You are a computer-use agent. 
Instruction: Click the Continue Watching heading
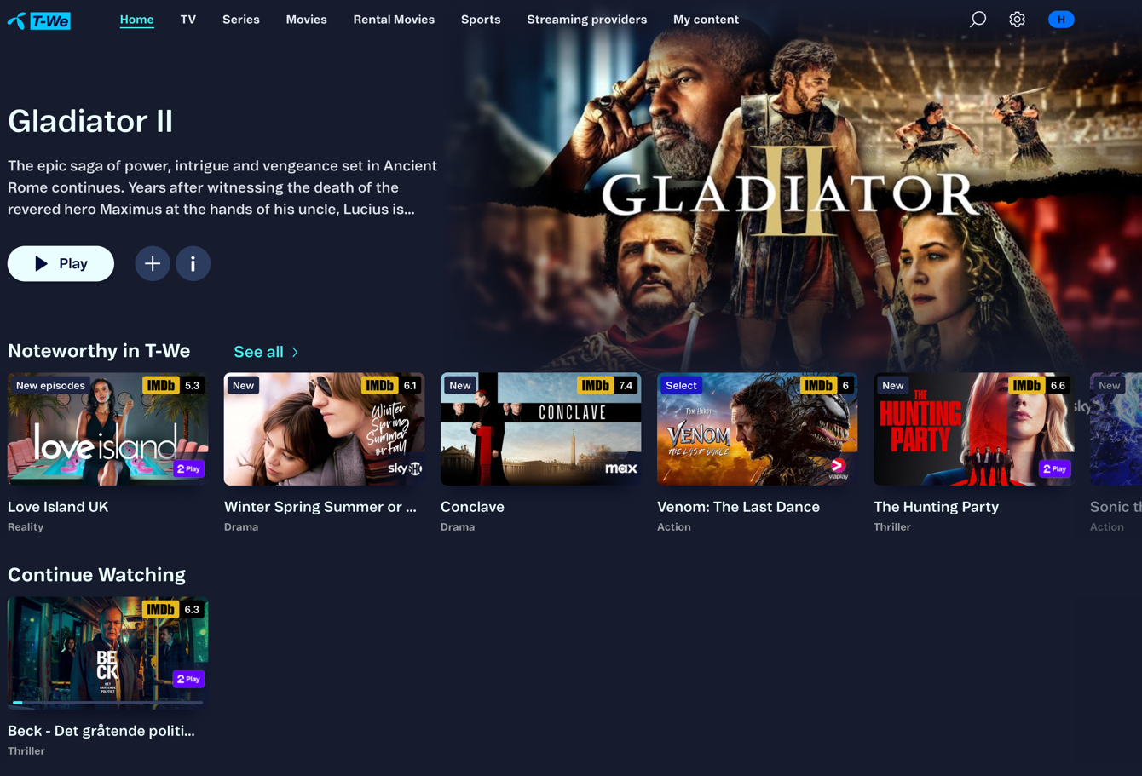pos(96,575)
